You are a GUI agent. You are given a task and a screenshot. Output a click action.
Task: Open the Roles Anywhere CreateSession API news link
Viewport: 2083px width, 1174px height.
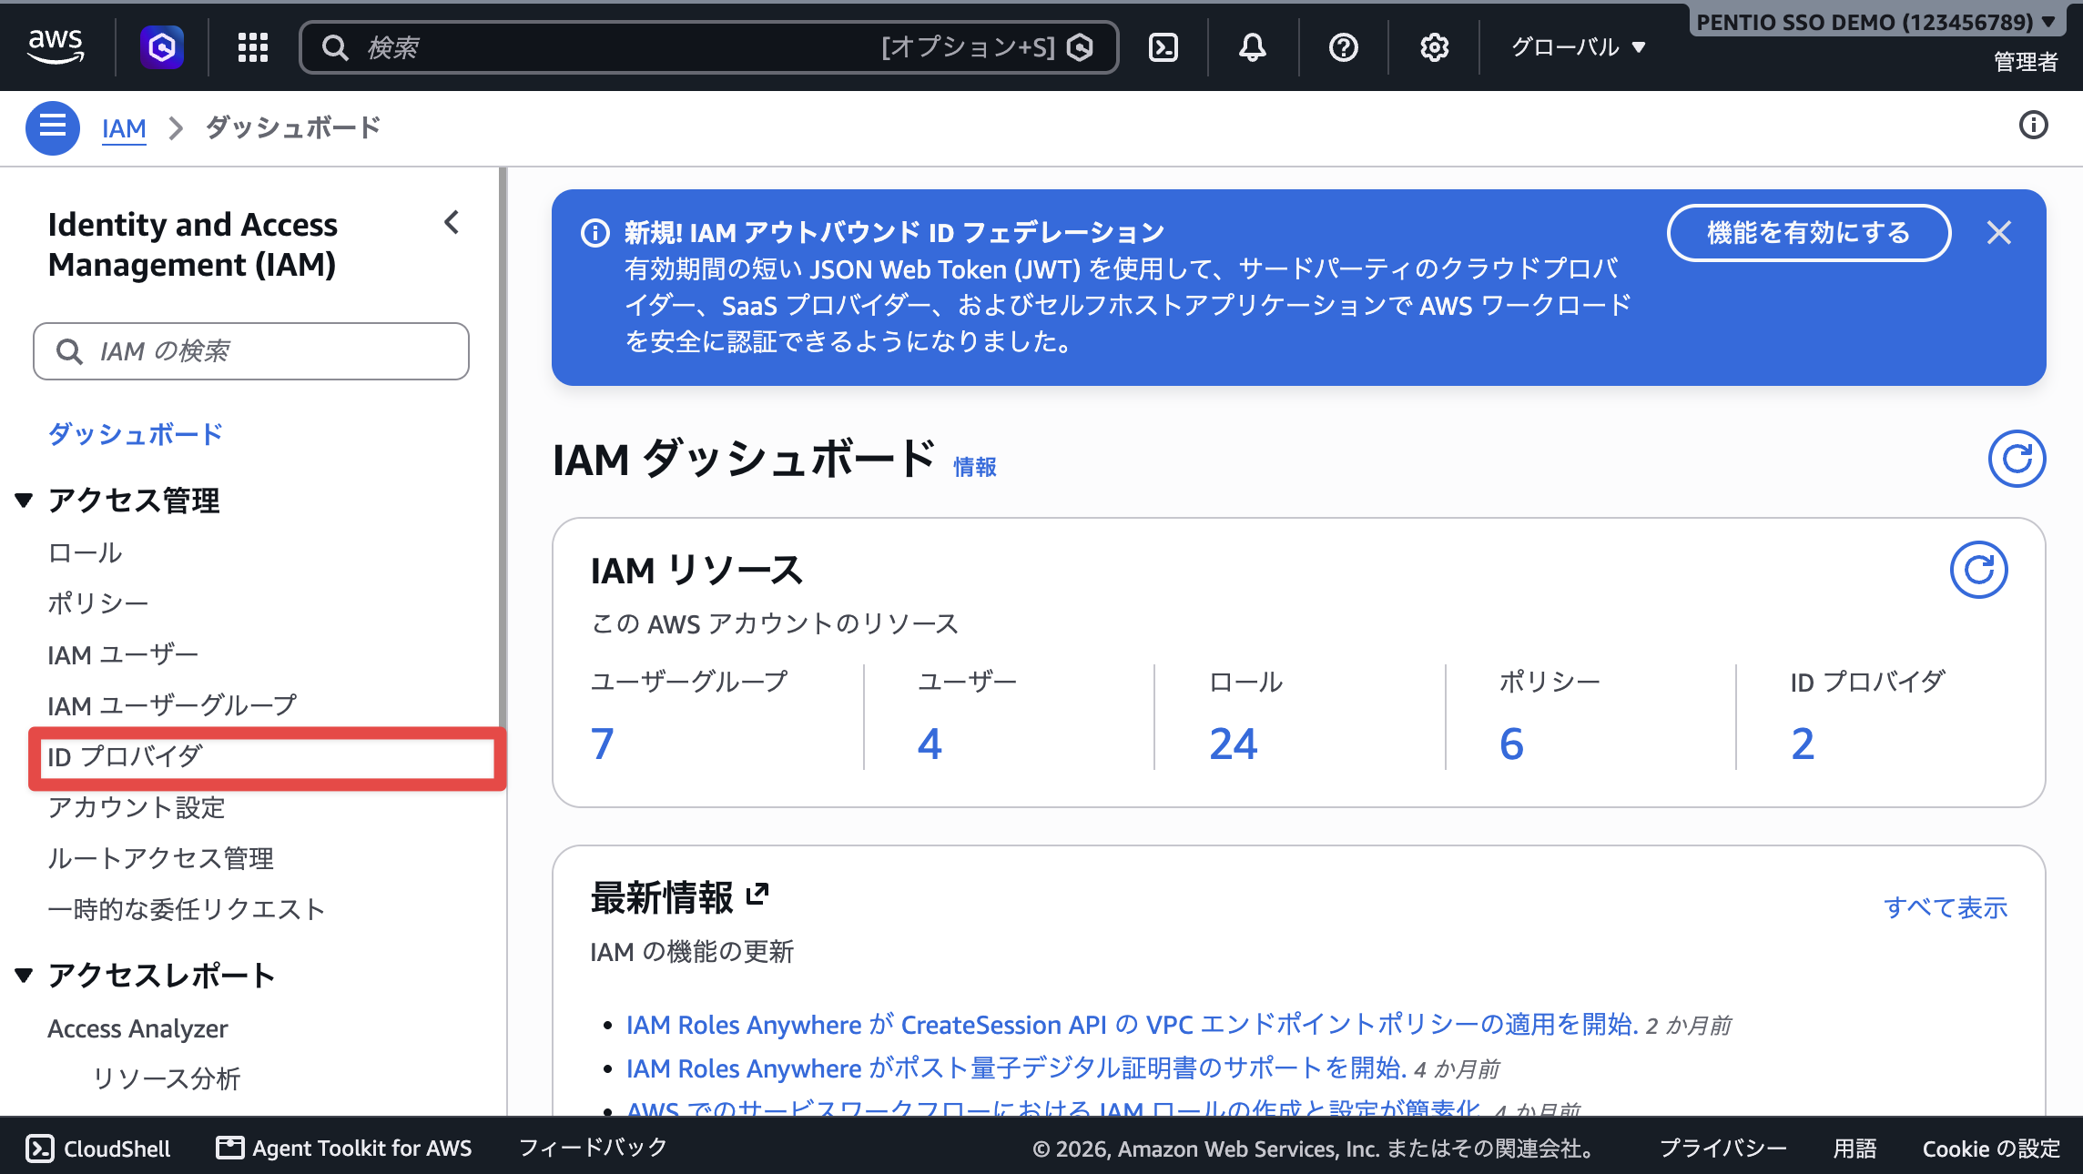(1132, 1025)
